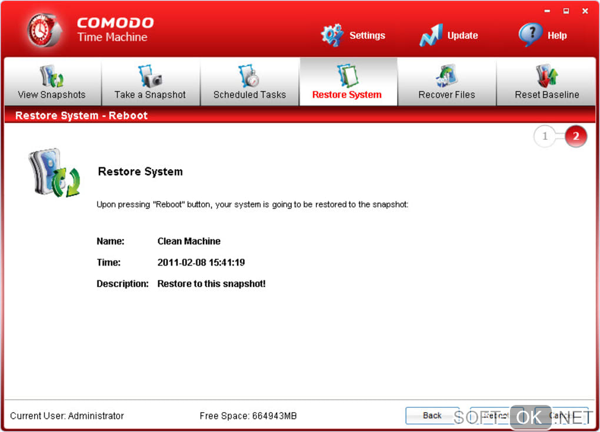Click the Free Space: 664943MB status text

(x=248, y=416)
